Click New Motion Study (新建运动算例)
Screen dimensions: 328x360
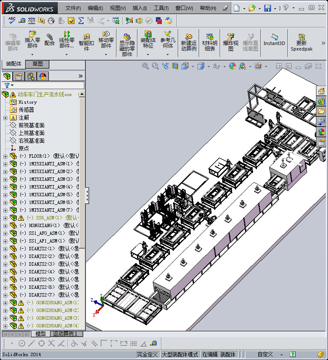[x=188, y=42]
